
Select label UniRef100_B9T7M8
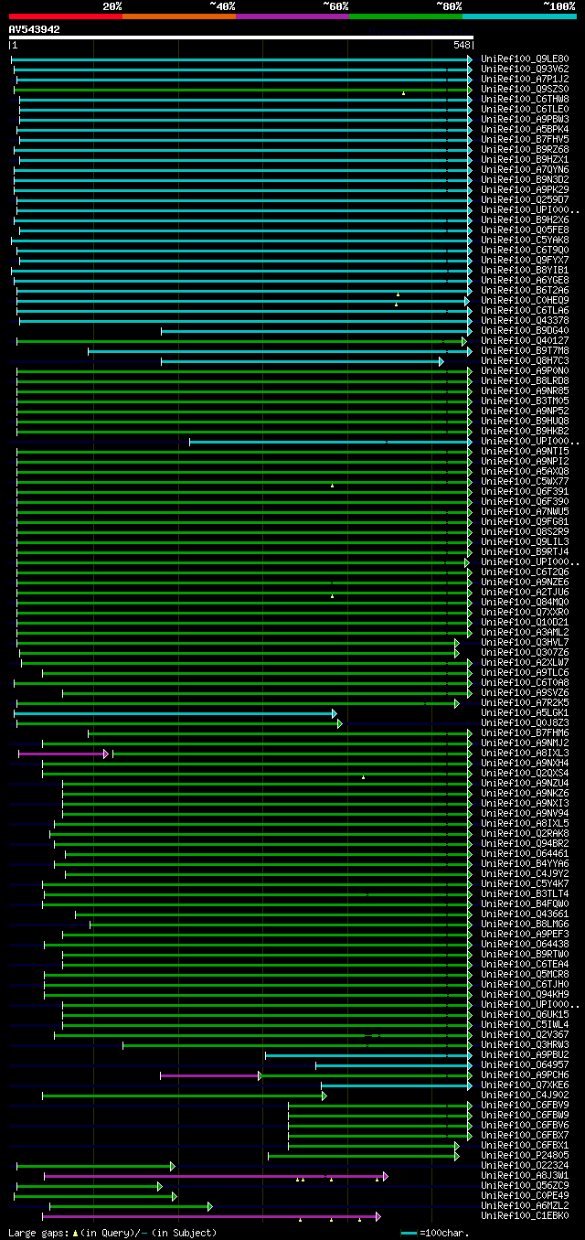pyautogui.click(x=525, y=351)
